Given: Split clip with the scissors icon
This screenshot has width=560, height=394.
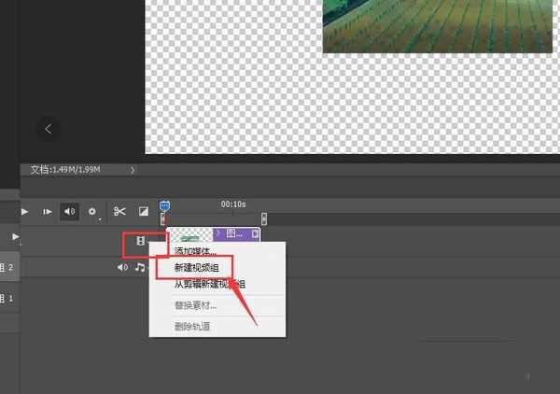Looking at the screenshot, I should tap(119, 212).
